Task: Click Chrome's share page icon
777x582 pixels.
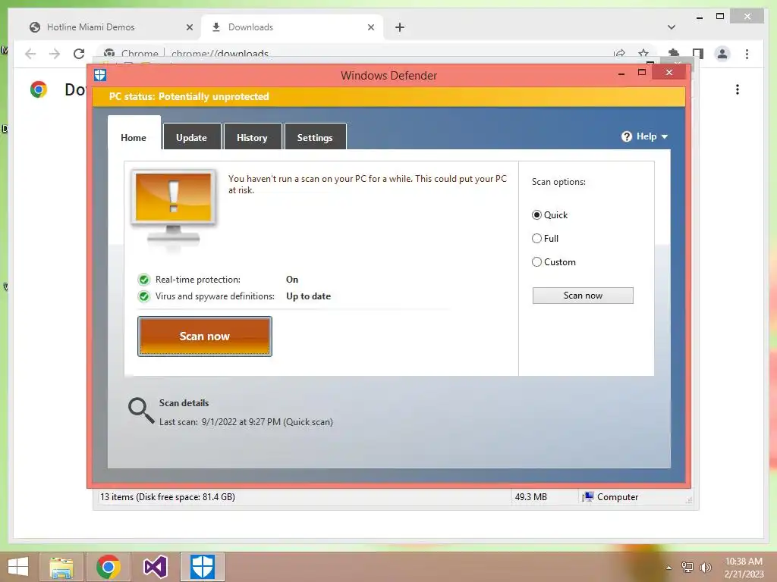Action: point(619,54)
